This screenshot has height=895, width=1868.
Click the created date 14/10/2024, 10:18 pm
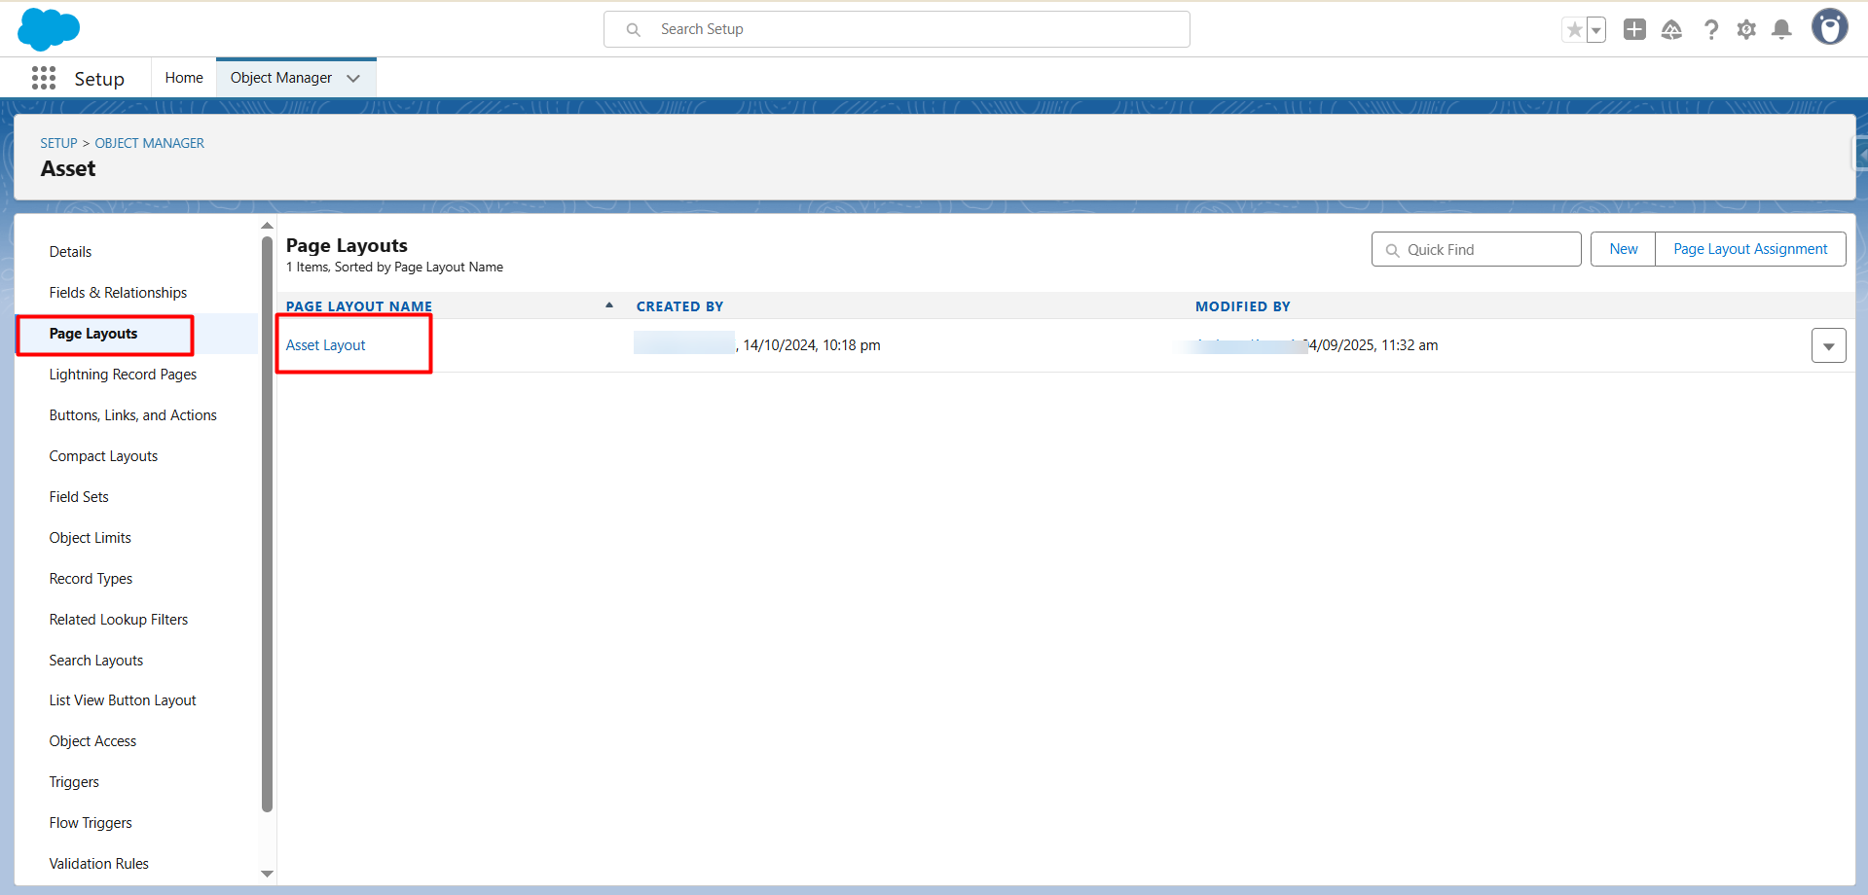click(812, 345)
